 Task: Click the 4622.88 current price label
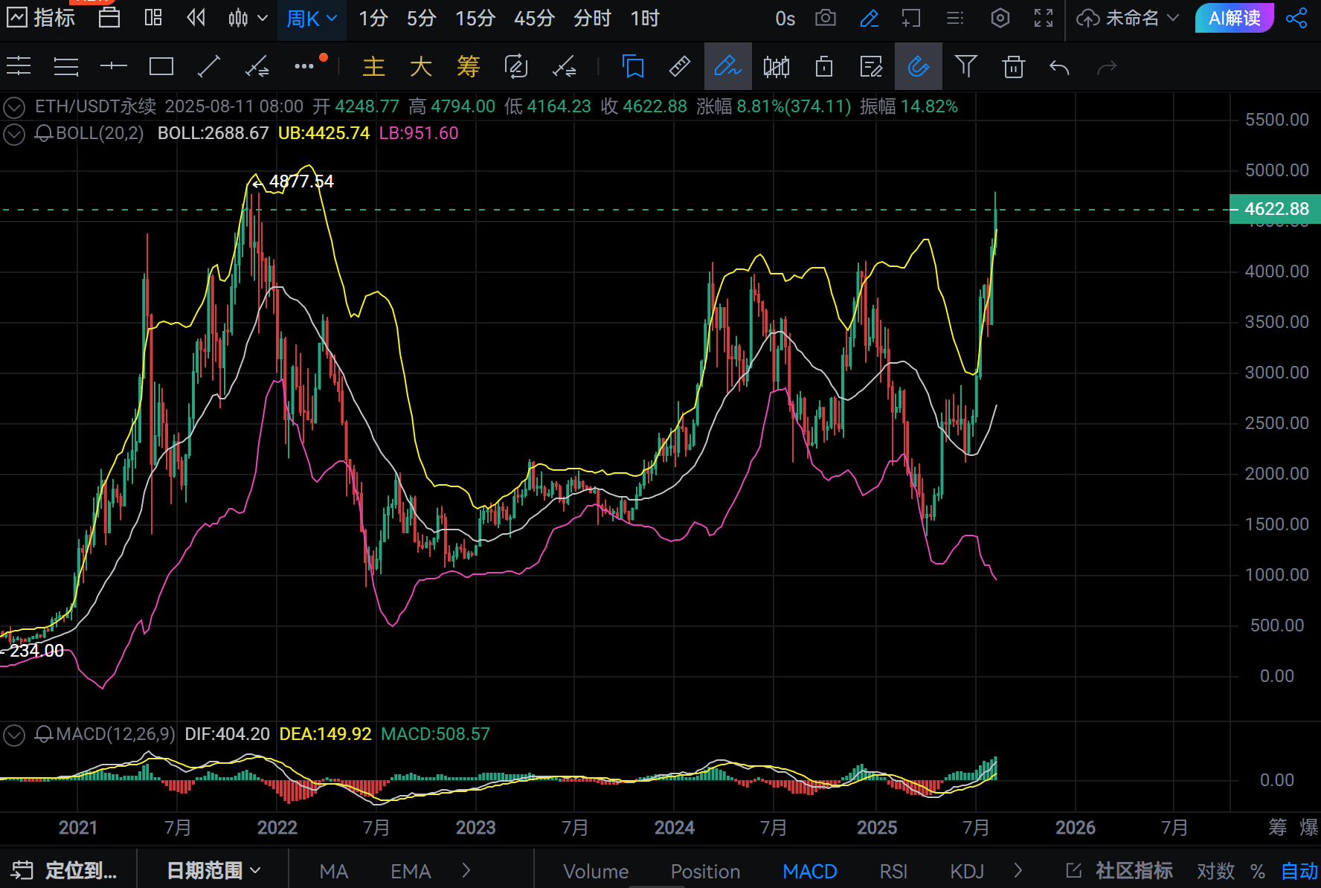point(1276,209)
